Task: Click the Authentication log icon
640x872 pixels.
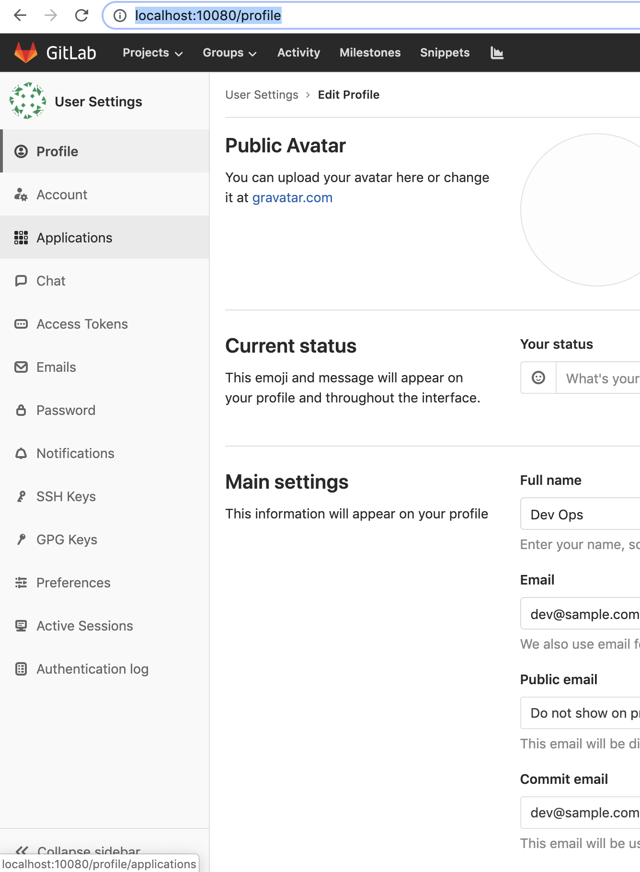Action: click(21, 669)
